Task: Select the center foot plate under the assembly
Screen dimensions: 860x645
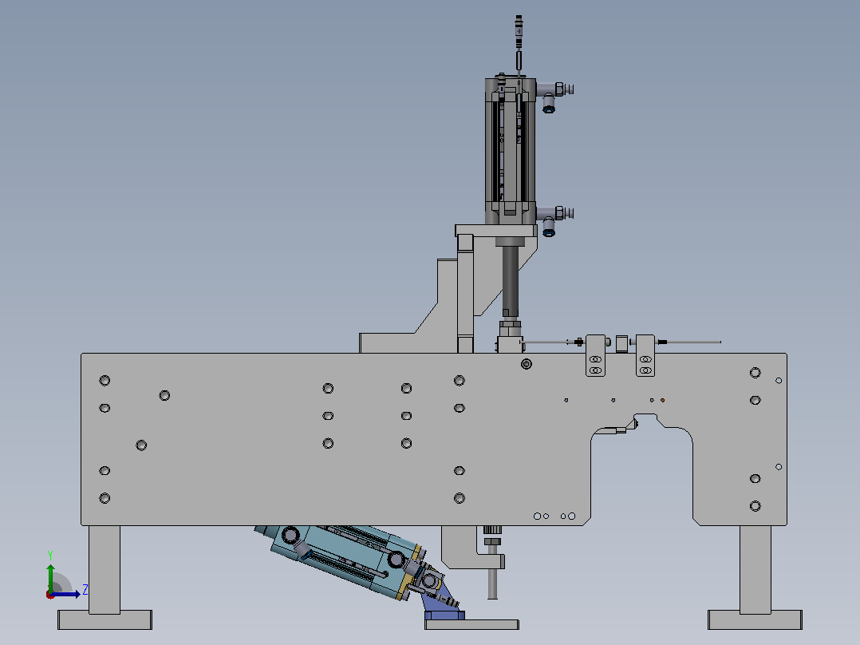Action: click(x=471, y=625)
